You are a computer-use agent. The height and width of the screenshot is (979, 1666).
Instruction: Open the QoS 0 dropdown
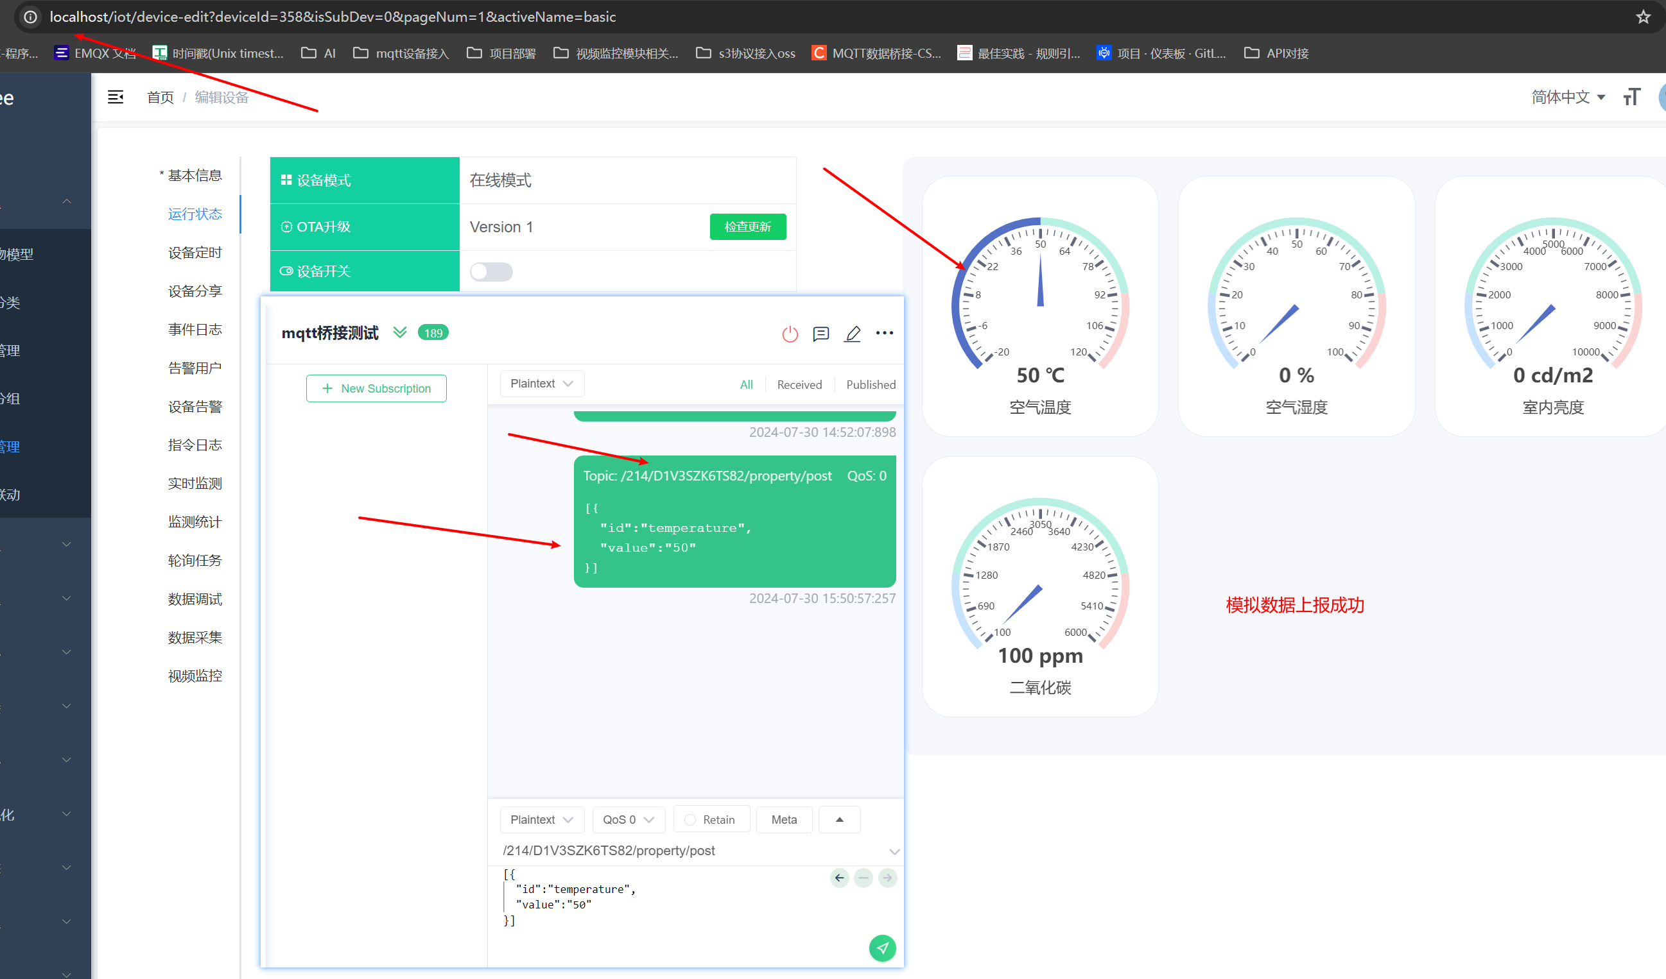pyautogui.click(x=627, y=819)
